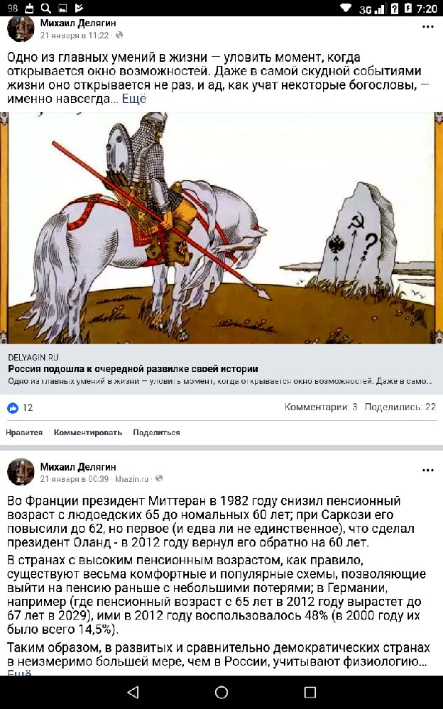Screen dimensions: 443x709
Task: Open the knight at crossroads article image
Action: click(221, 228)
